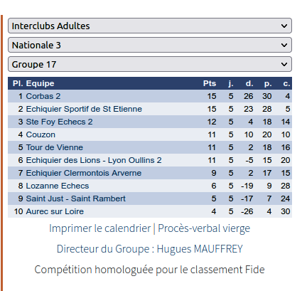Viewport: 302px width, 291px height.
Task: View Echiquier Clermontois Arverne team
Action: 84,173
